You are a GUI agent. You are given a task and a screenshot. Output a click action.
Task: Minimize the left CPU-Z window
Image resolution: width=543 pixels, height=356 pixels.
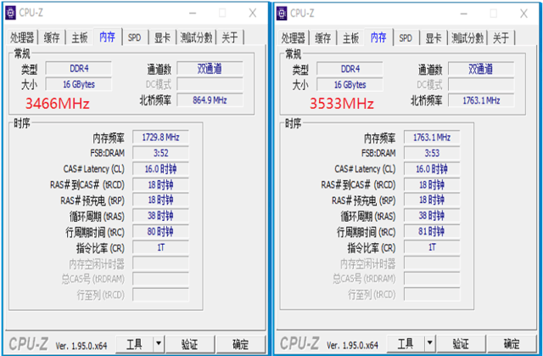pos(193,14)
